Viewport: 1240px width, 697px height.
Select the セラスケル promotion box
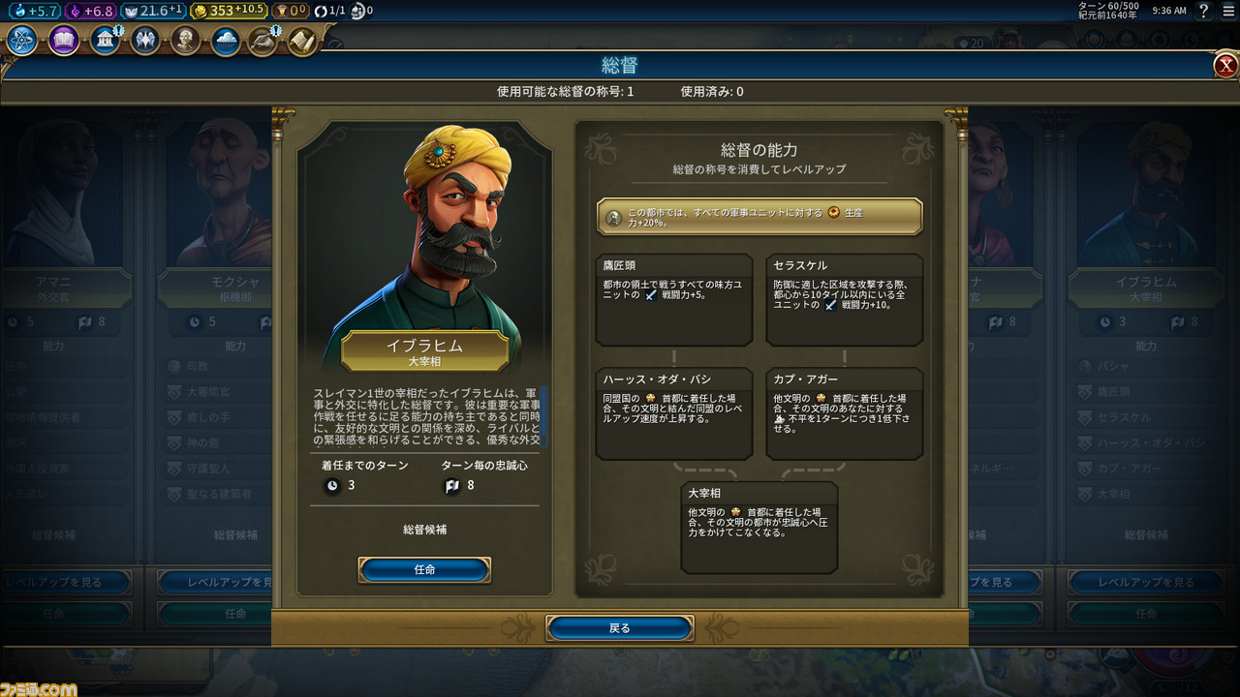click(845, 300)
